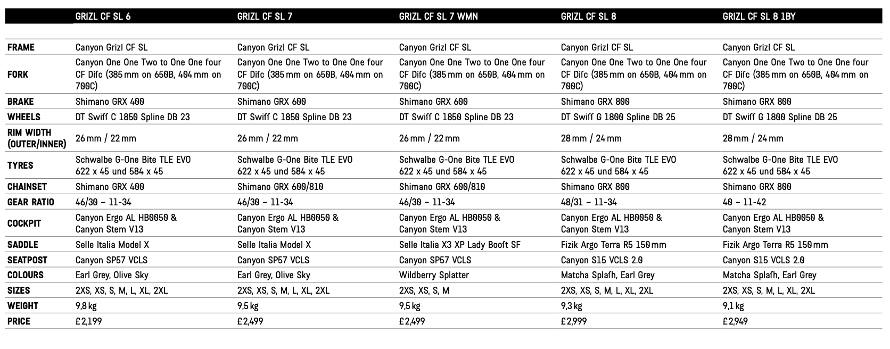Viewport: 890px width, 349px height.
Task: Click the 9,1 kg weight cell
Action: [733, 306]
